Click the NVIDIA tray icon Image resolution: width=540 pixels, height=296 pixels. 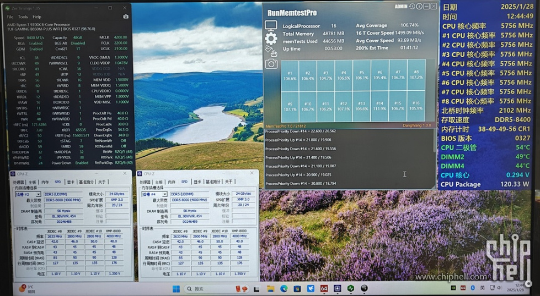point(453,287)
